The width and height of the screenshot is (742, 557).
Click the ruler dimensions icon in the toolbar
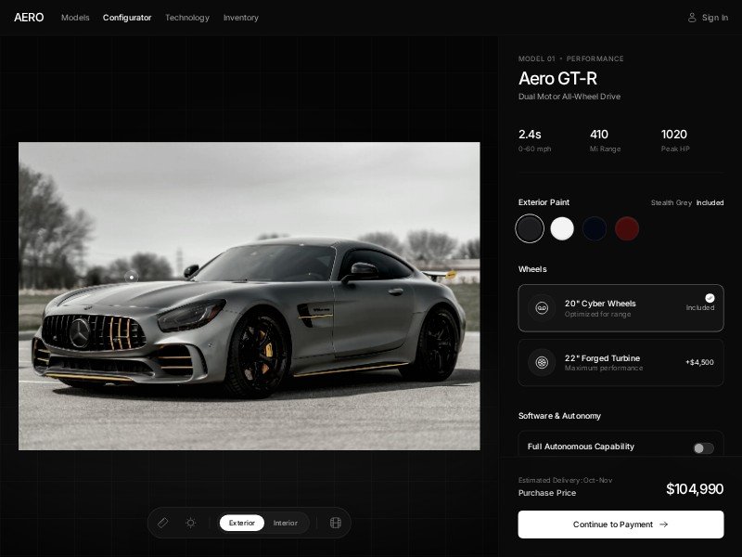click(x=163, y=523)
